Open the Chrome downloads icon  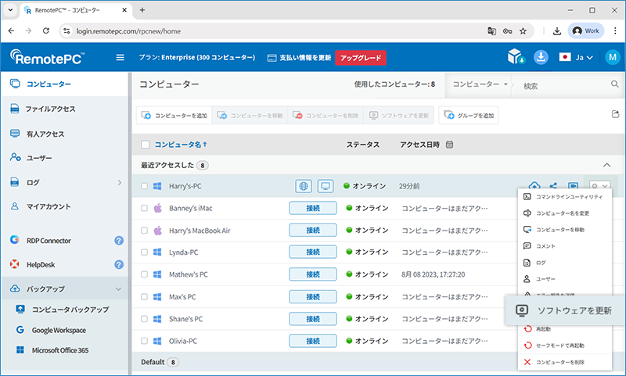click(x=557, y=31)
